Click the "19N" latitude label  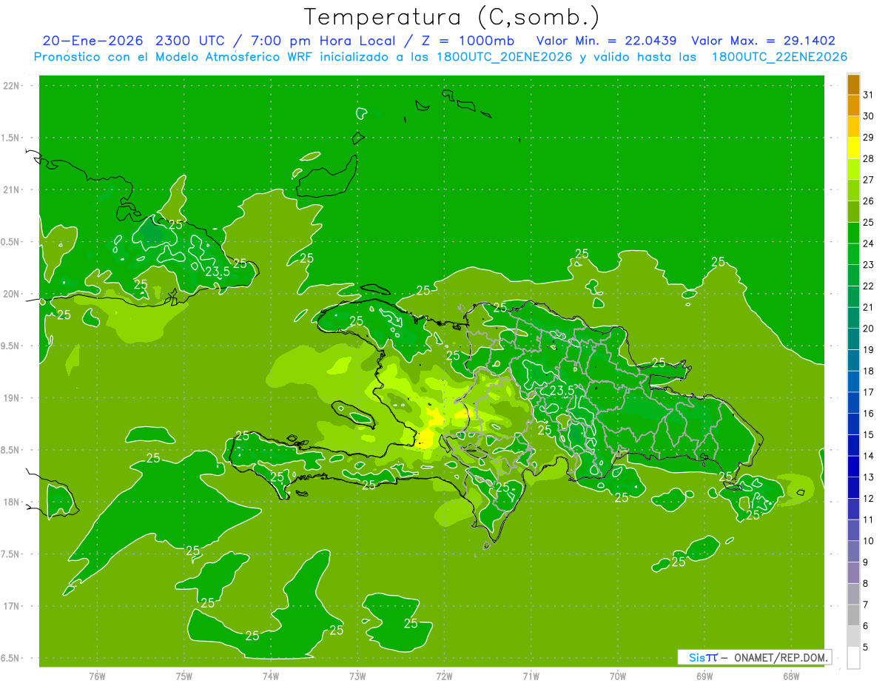click(x=12, y=398)
